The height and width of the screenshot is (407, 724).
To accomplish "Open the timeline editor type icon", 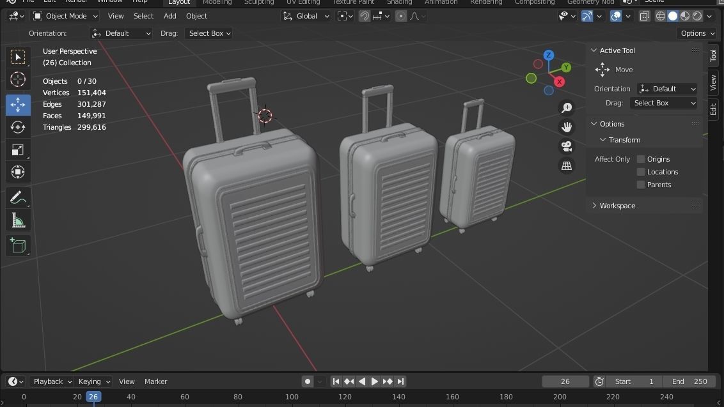I will click(16, 381).
